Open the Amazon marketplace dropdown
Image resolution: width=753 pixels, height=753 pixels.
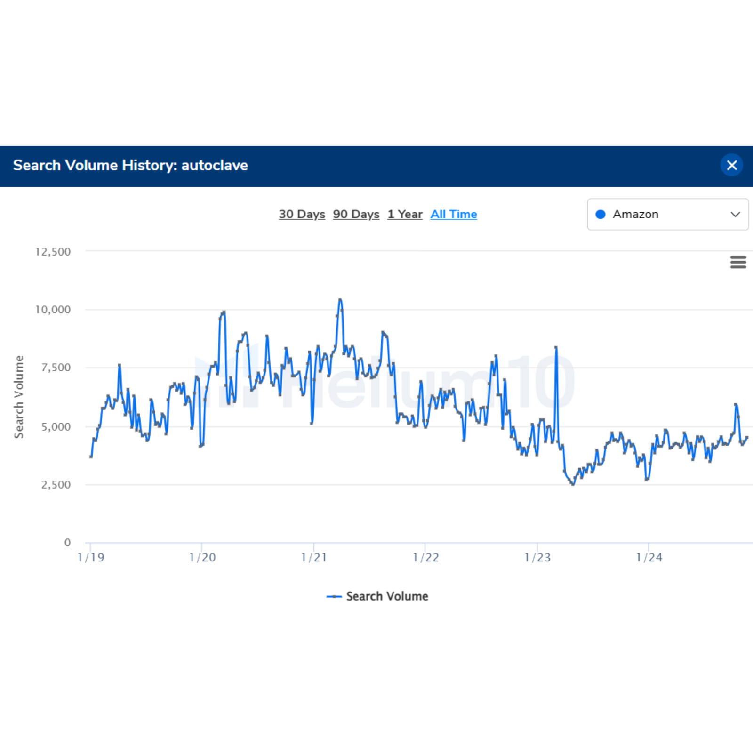tap(668, 214)
